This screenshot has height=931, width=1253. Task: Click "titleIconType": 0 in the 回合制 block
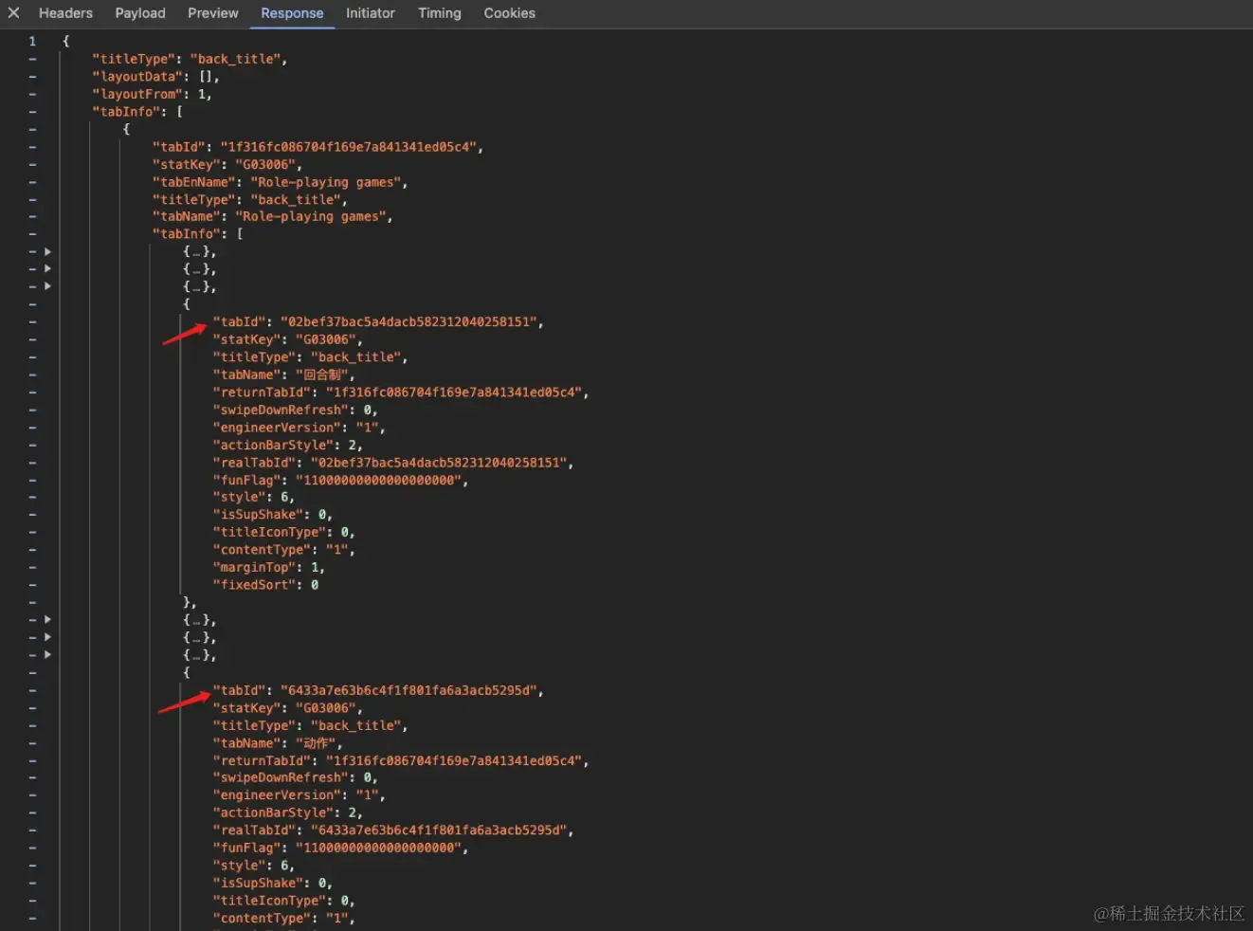pyautogui.click(x=284, y=533)
